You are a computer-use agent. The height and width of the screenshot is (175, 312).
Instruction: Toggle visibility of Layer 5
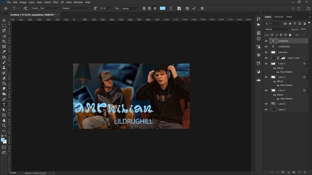tap(266, 64)
